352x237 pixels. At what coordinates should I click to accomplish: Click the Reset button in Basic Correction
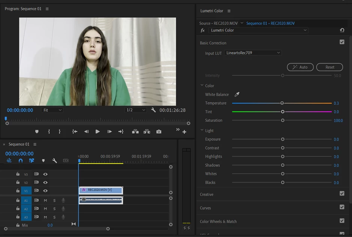pyautogui.click(x=330, y=67)
